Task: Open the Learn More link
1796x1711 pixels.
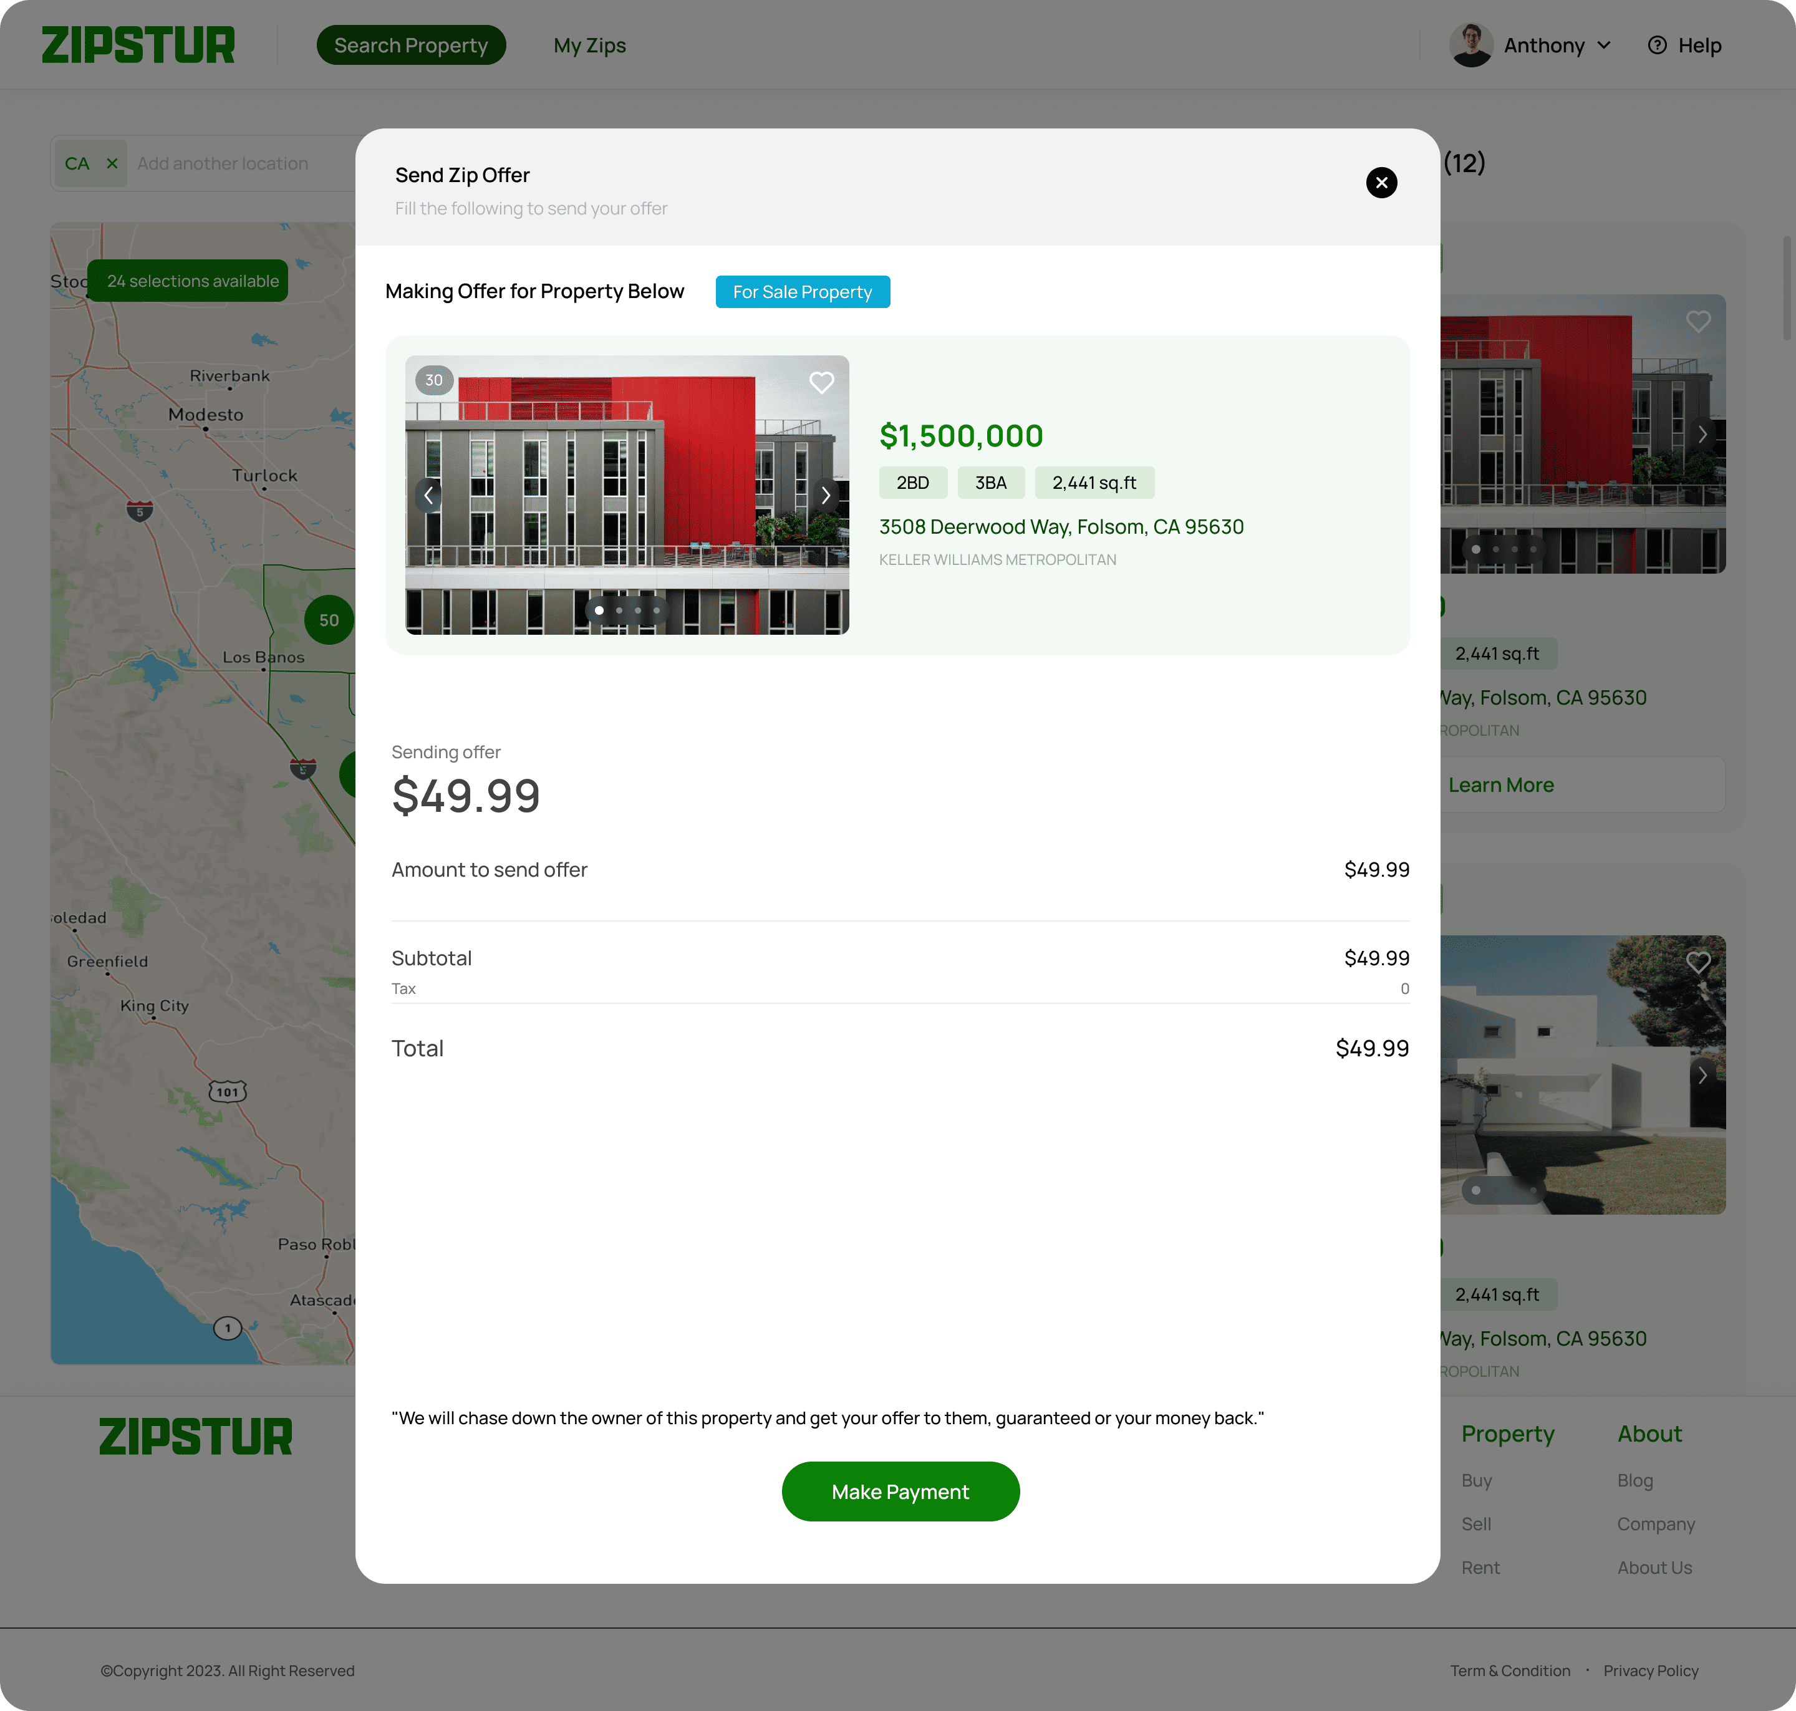Action: click(1500, 785)
